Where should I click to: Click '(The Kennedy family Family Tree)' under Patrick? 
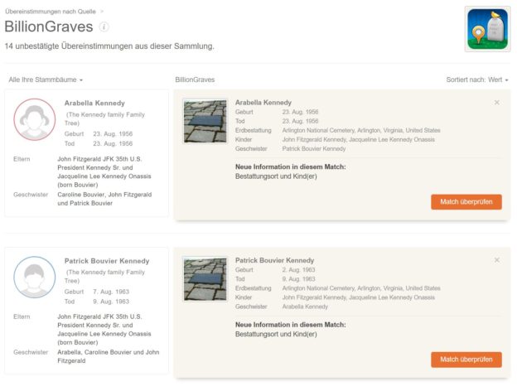(x=105, y=276)
